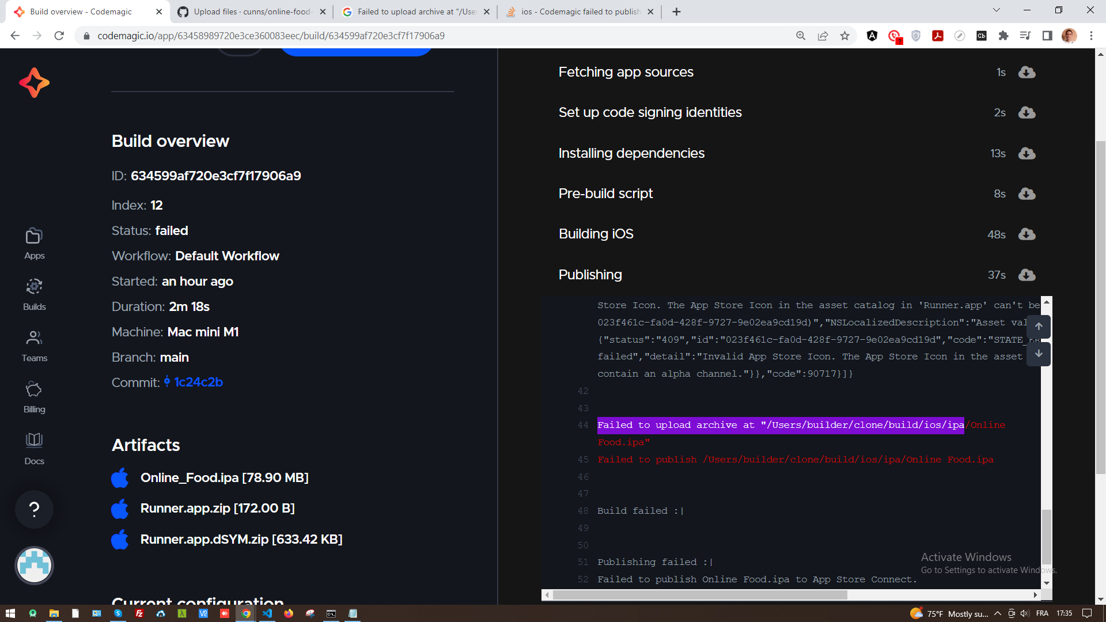
Task: Go back in browser history
Action: coord(15,36)
